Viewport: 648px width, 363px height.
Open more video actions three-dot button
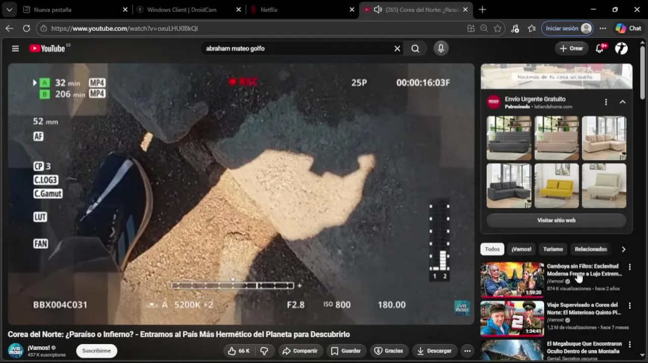coord(467,351)
